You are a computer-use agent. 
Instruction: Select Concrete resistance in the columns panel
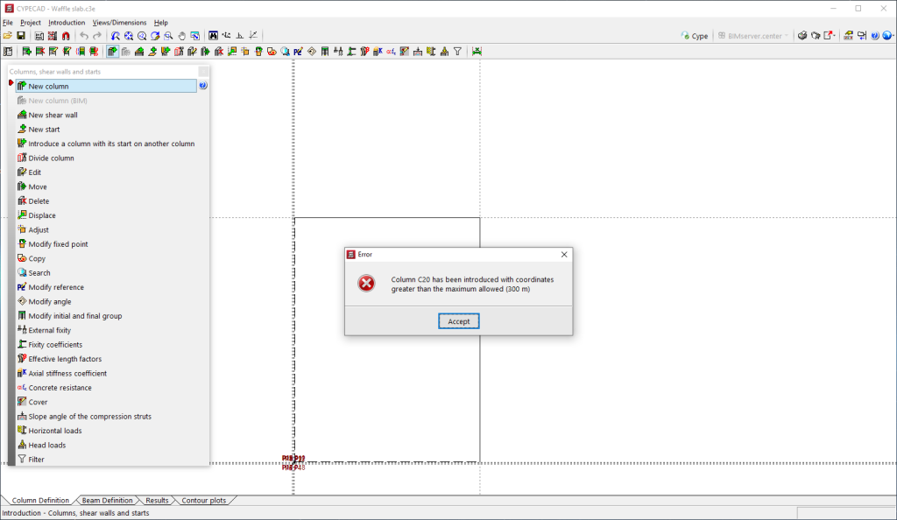point(60,388)
